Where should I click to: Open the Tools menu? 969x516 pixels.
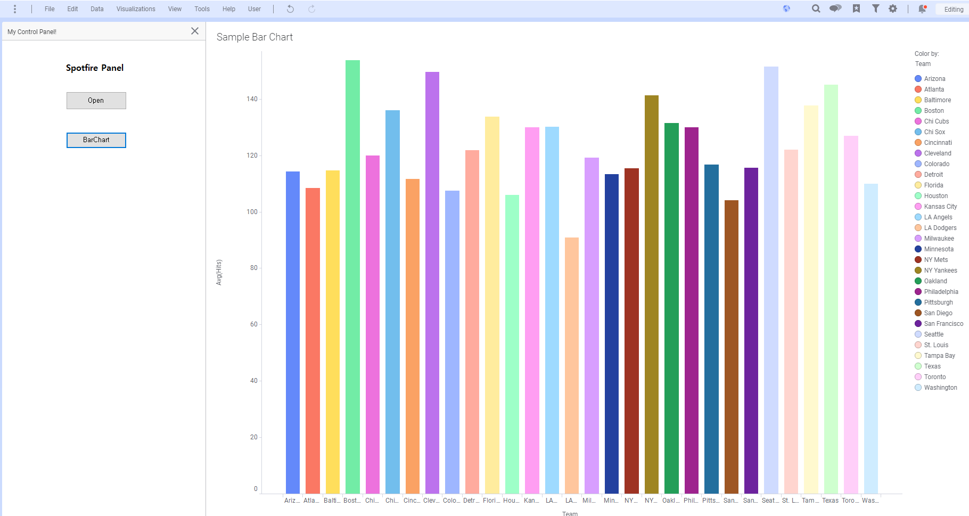pyautogui.click(x=202, y=9)
